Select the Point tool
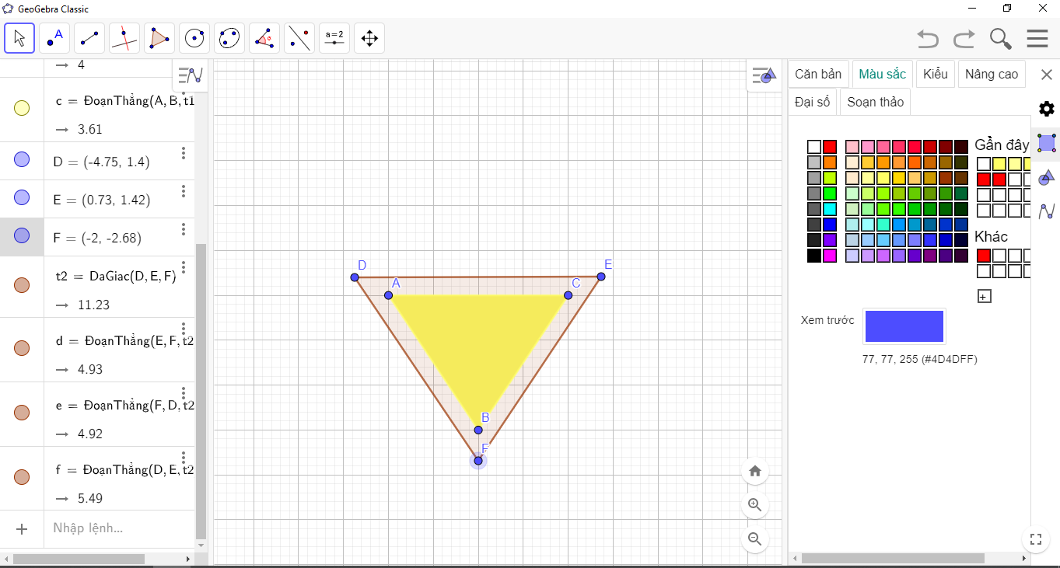Image resolution: width=1060 pixels, height=568 pixels. point(54,38)
